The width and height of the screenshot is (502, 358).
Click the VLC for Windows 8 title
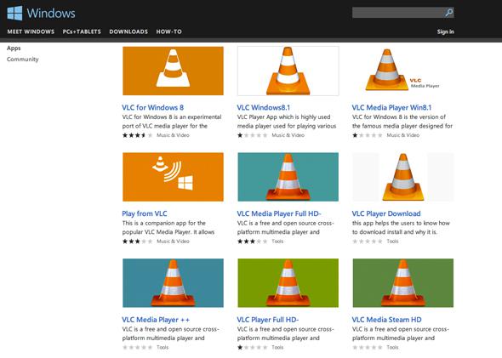click(152, 107)
